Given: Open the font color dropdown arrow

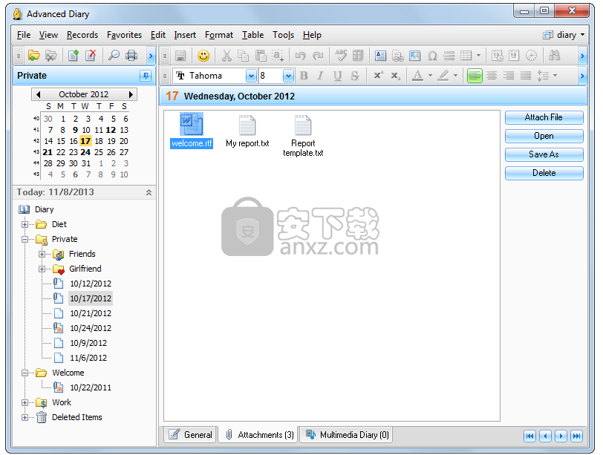Looking at the screenshot, I should coord(430,76).
